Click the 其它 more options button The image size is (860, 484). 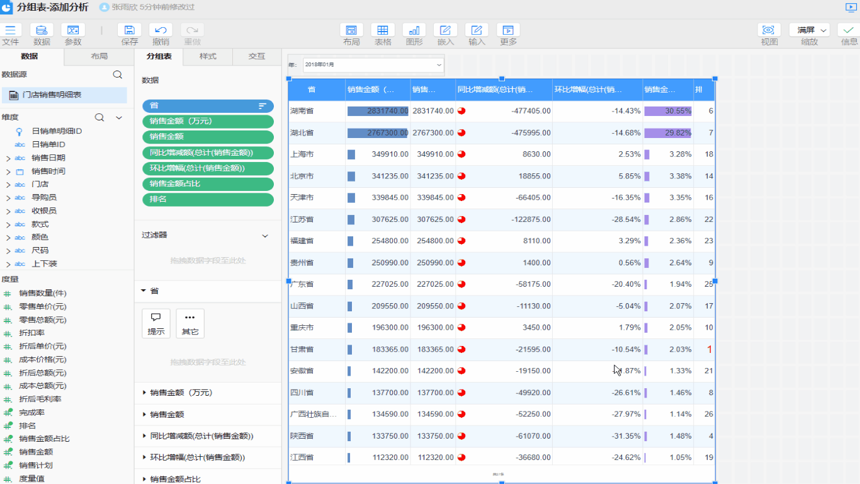[x=190, y=323]
